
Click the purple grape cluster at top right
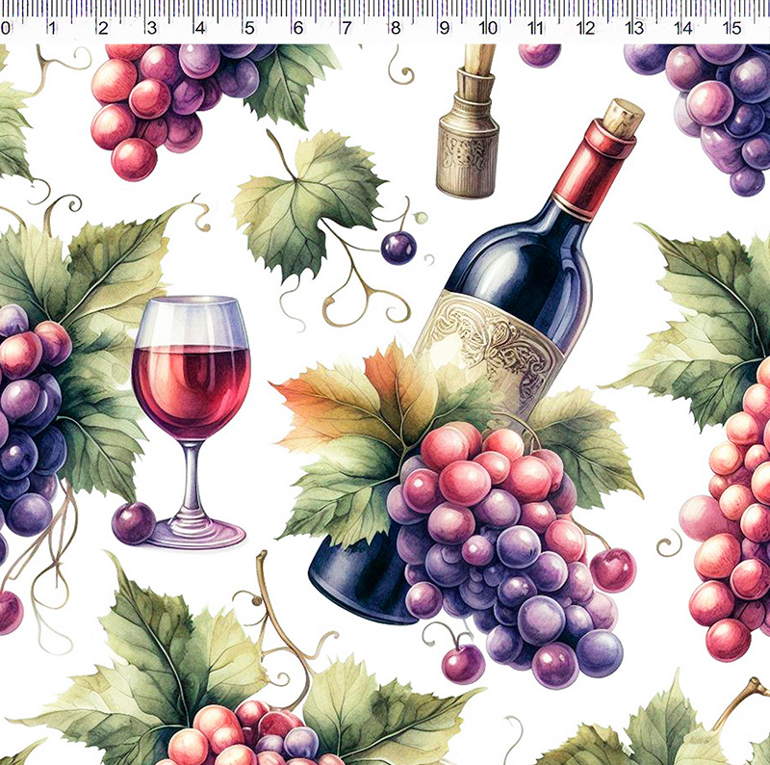pyautogui.click(x=717, y=106)
